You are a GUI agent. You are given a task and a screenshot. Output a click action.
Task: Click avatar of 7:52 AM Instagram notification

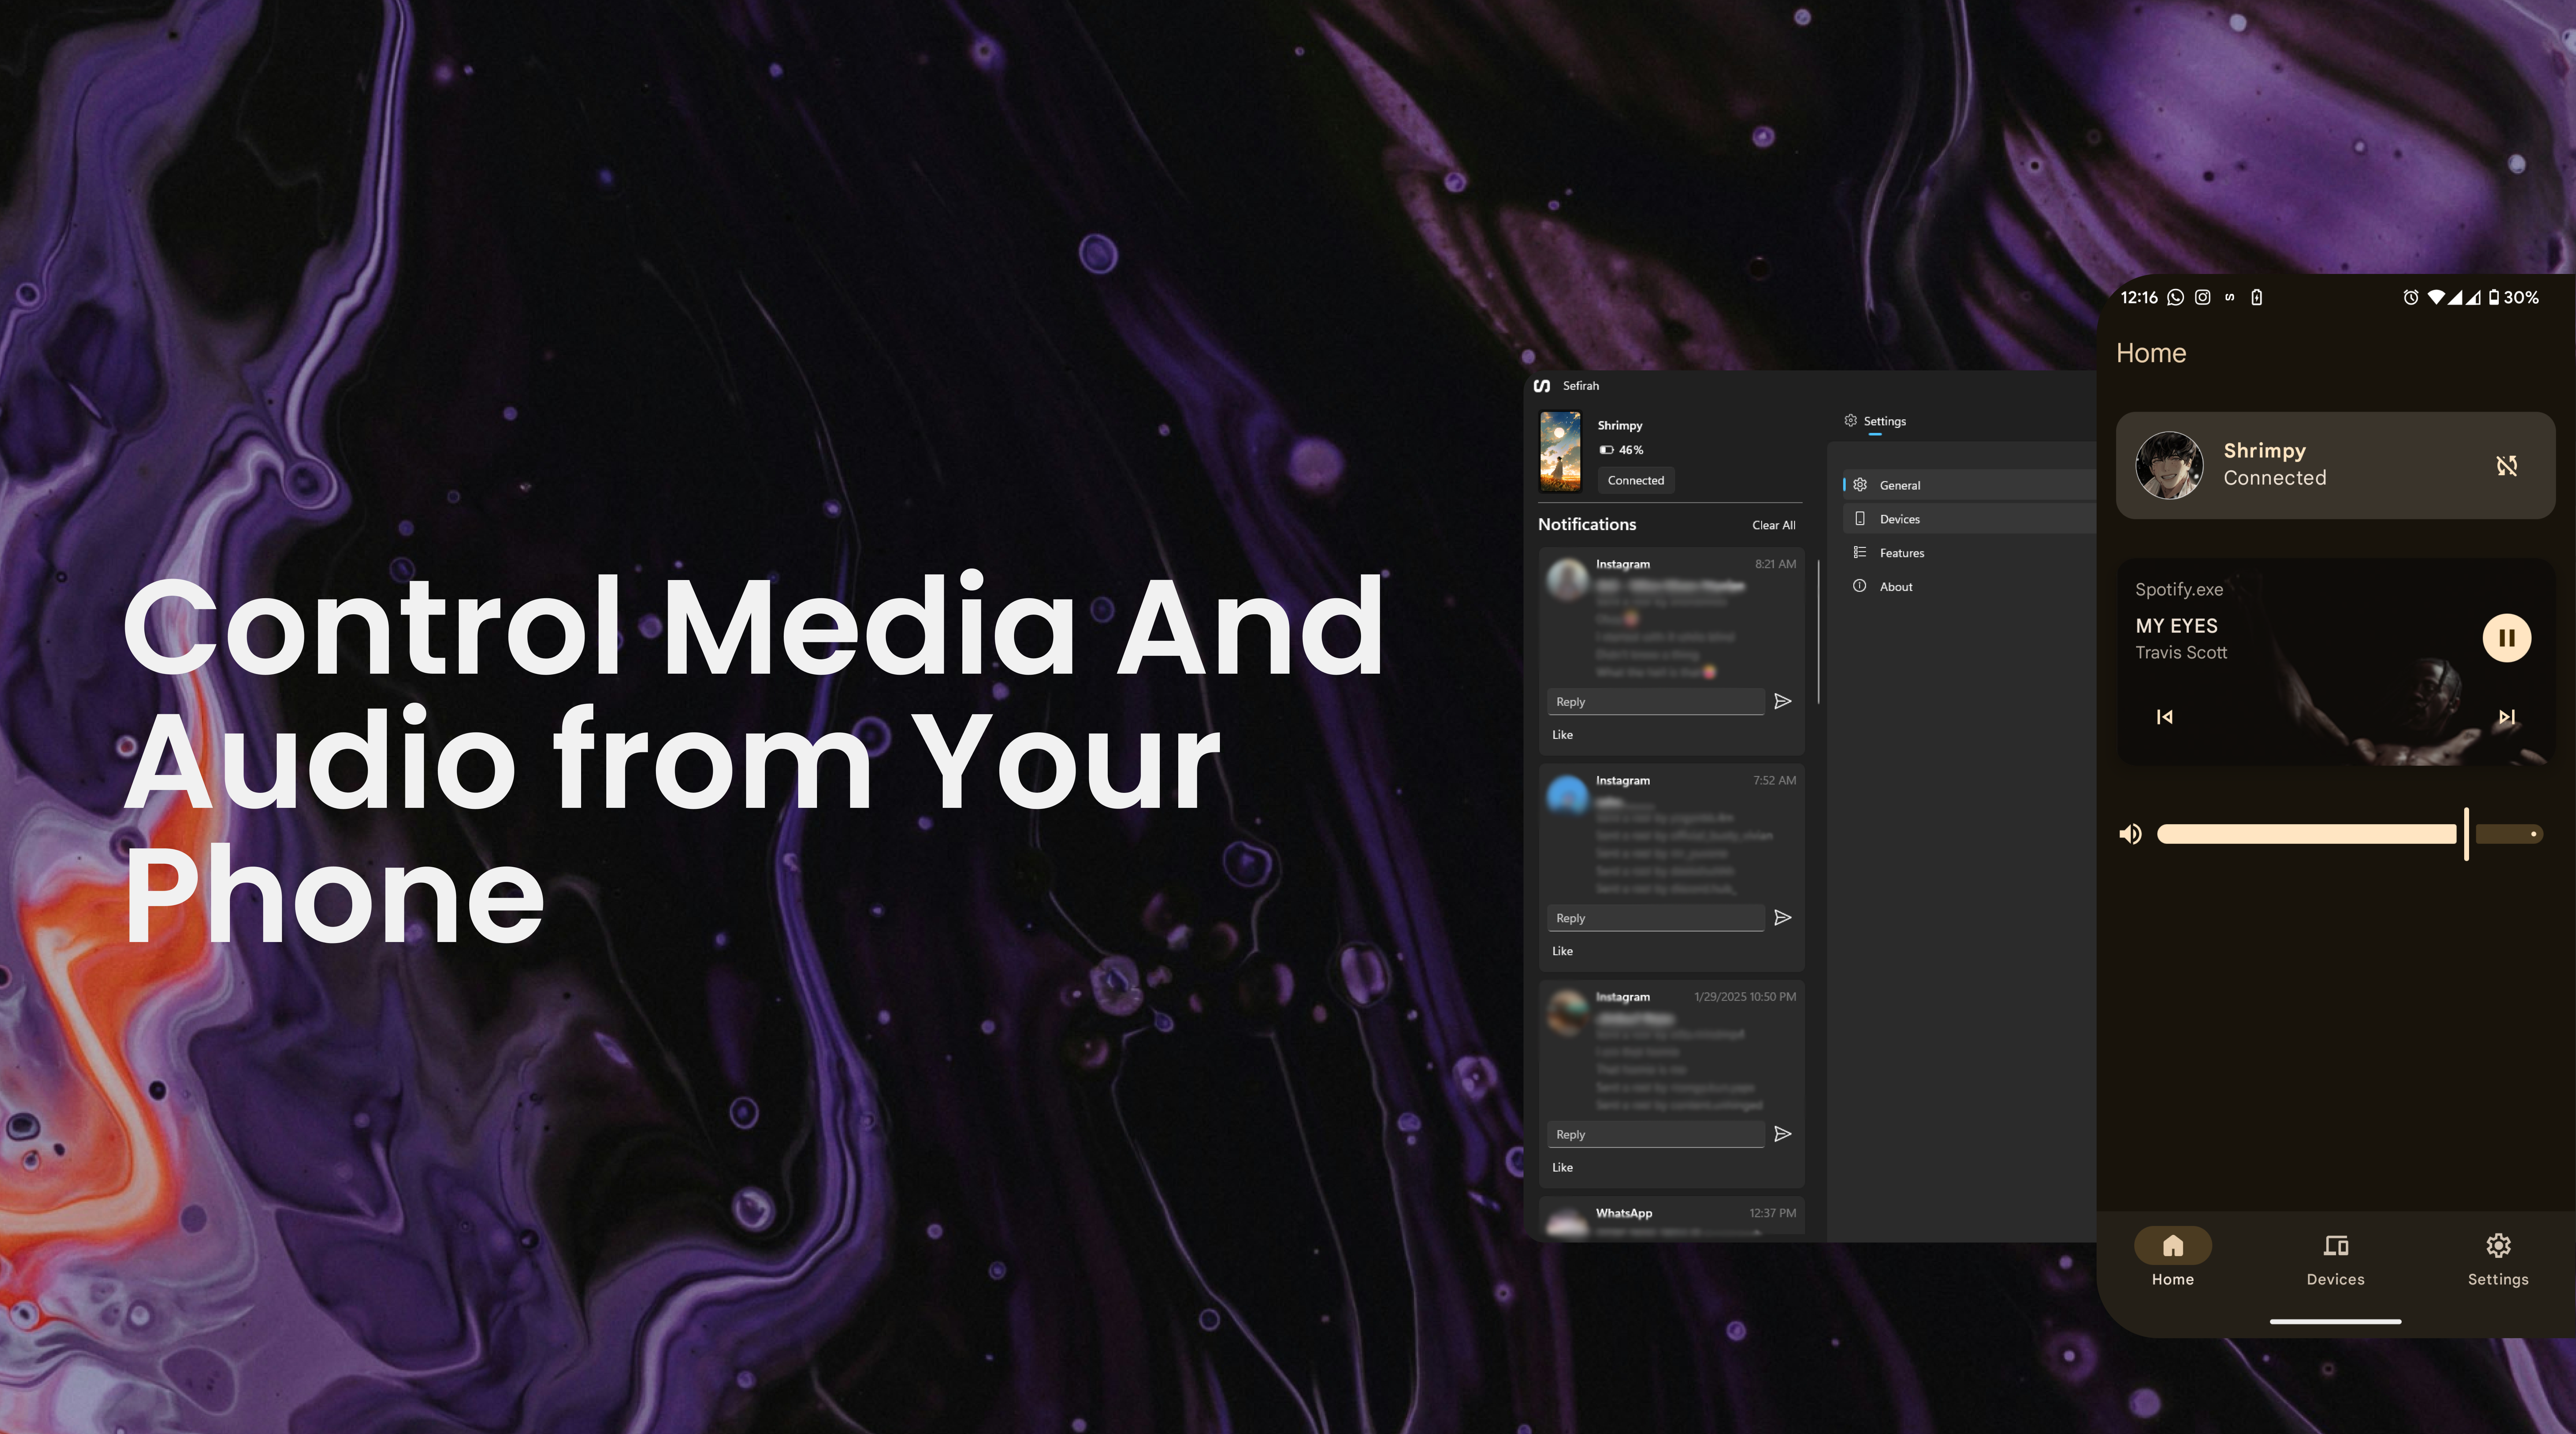click(1567, 796)
